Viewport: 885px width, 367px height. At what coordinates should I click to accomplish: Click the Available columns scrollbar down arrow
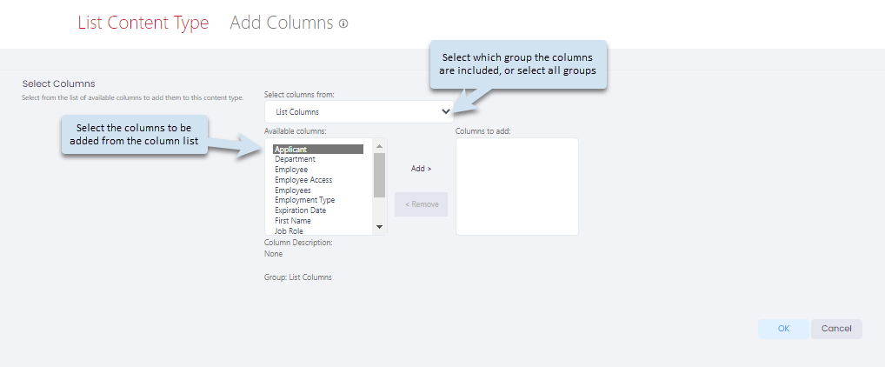click(x=379, y=227)
